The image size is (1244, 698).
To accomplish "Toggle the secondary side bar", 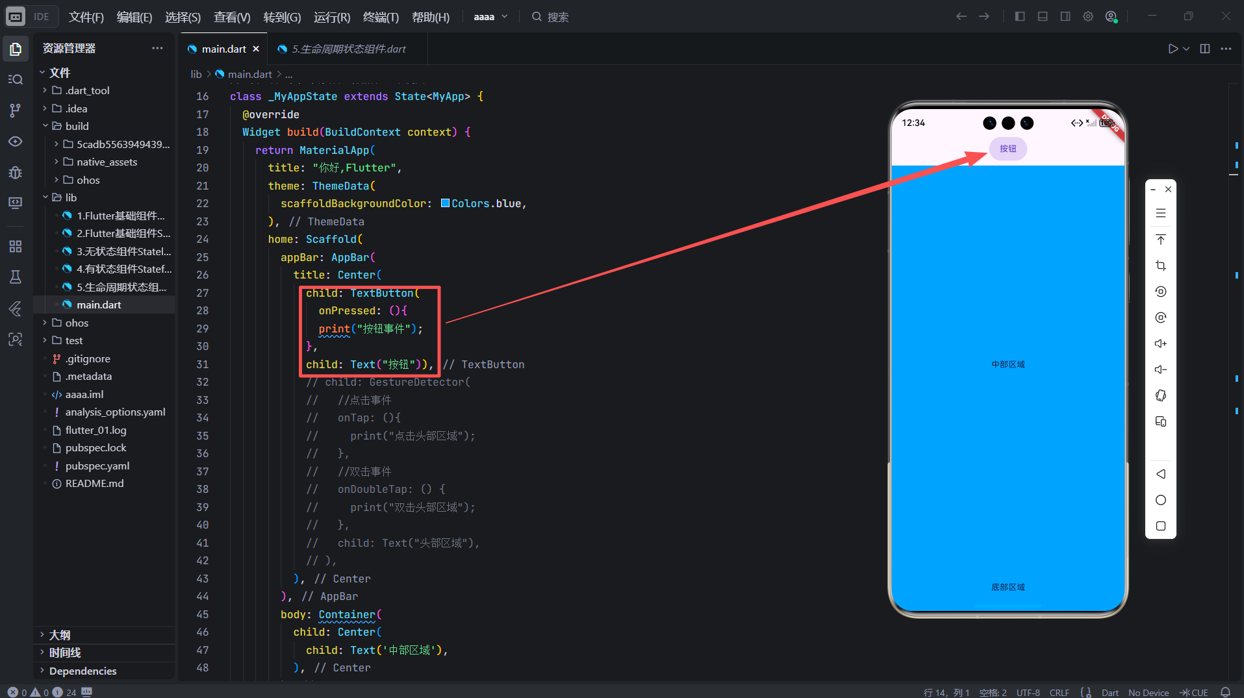I will click(1065, 16).
